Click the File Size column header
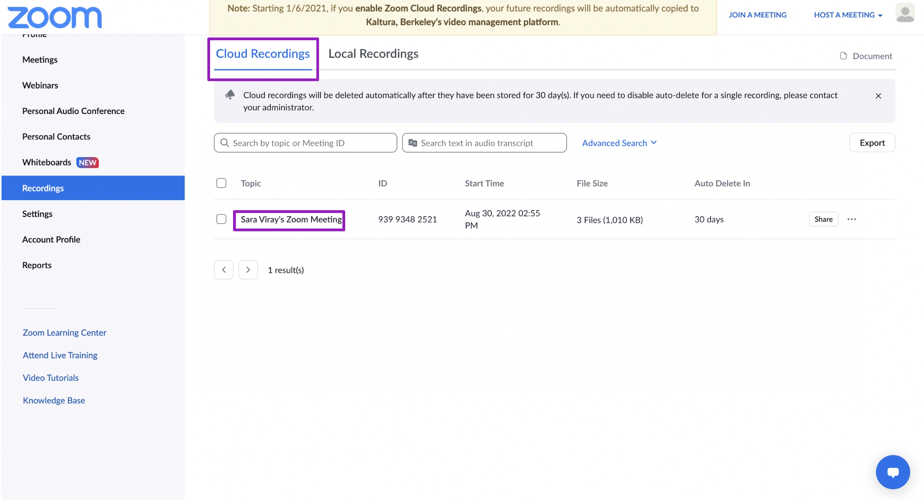This screenshot has height=501, width=924. pos(592,183)
